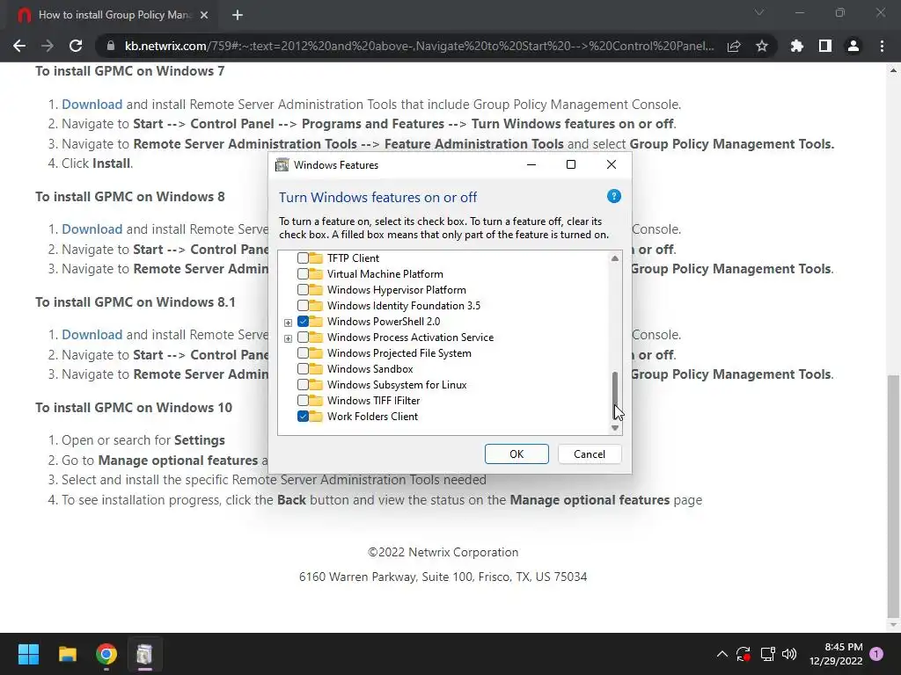
Task: Click Download link under Windows 7
Action: tap(92, 105)
